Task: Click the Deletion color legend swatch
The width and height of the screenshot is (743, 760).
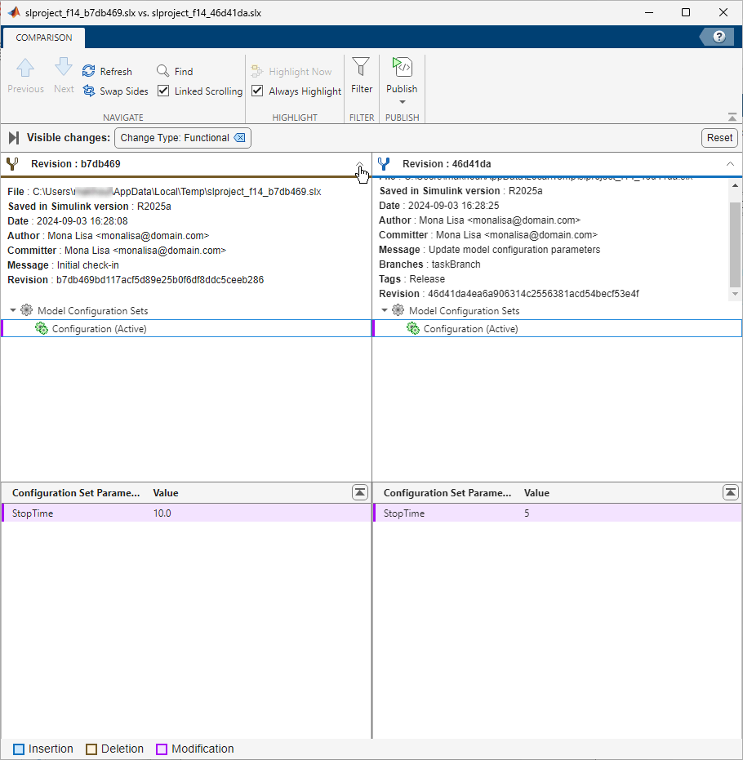Action: tap(91, 749)
